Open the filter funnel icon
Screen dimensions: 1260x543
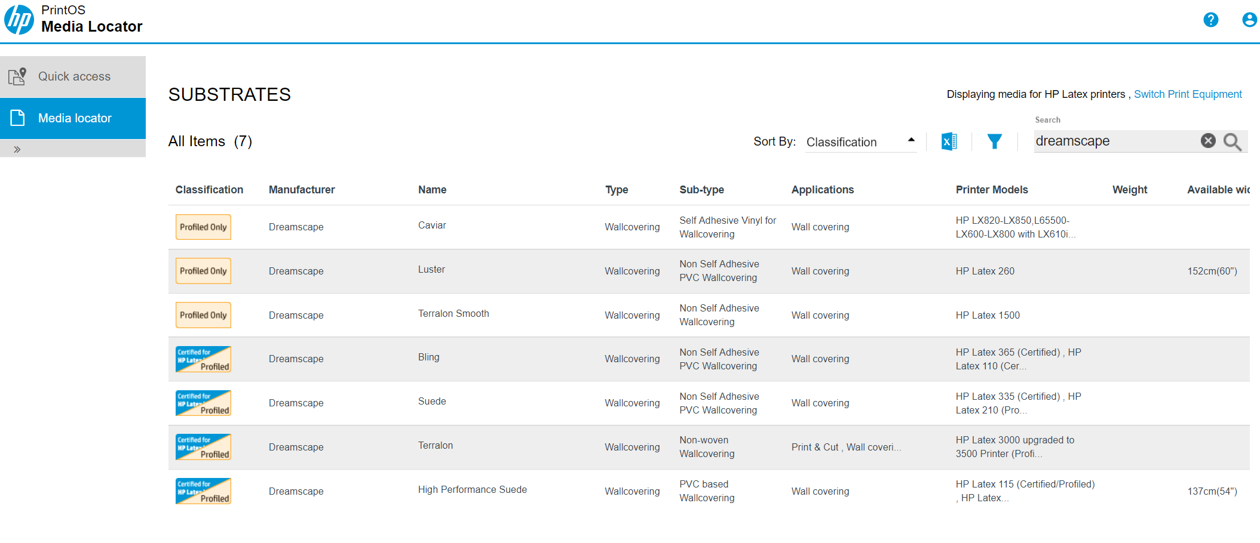click(x=994, y=141)
